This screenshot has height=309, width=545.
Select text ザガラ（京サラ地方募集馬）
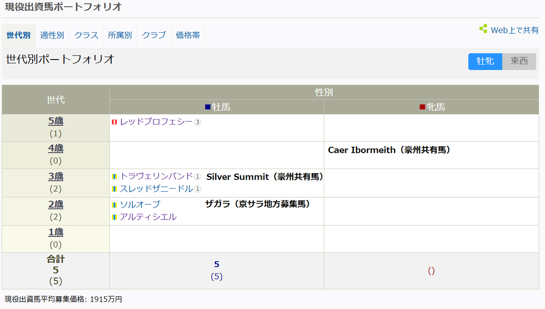(x=258, y=204)
